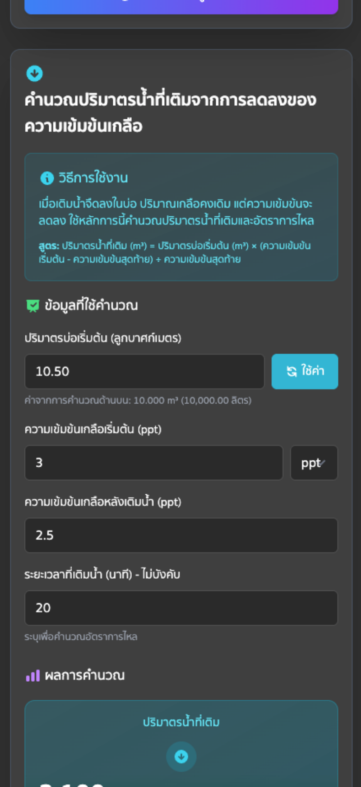Viewport: 361px width, 787px height.
Task: Click the cyan down-arrow icon above the section heading
Action: point(34,73)
